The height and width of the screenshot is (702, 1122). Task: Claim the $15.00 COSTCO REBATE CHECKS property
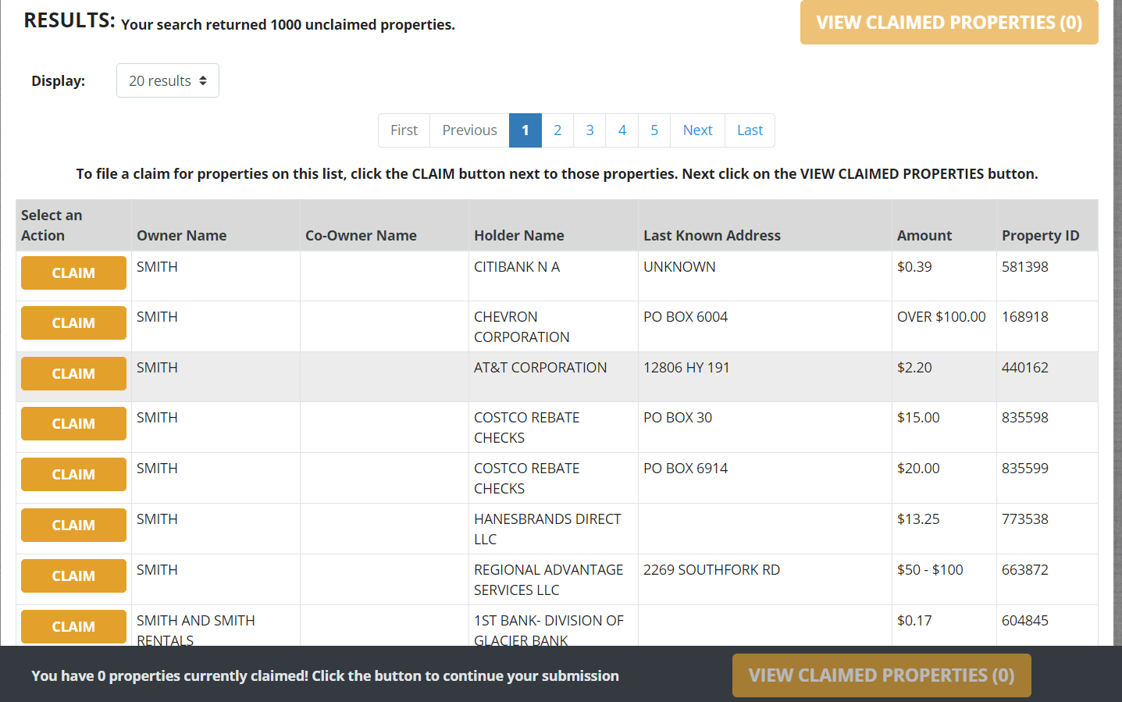coord(73,423)
